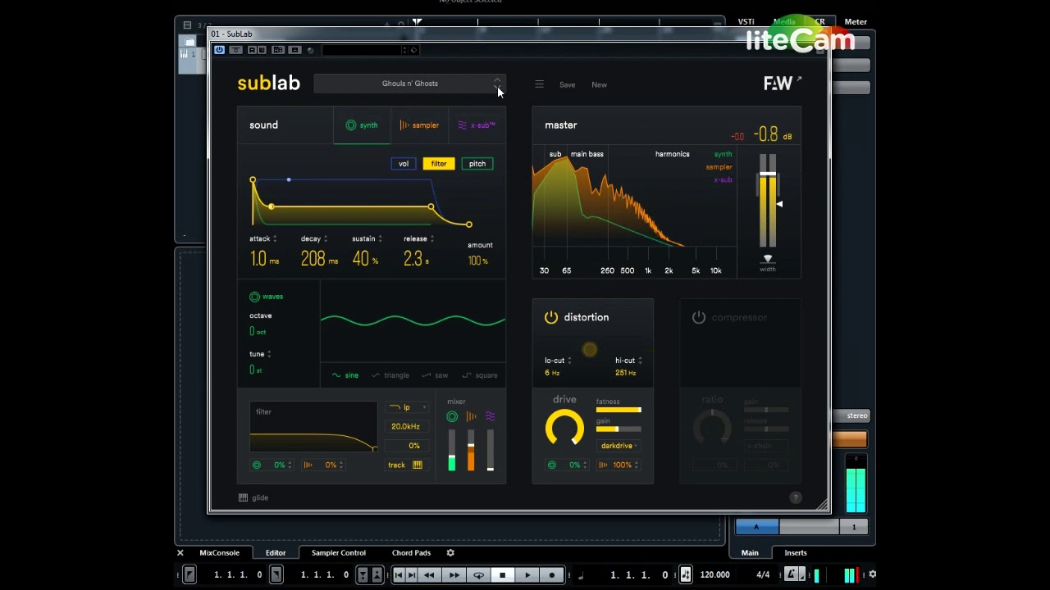Click the help question mark icon
The height and width of the screenshot is (590, 1050).
(x=795, y=497)
